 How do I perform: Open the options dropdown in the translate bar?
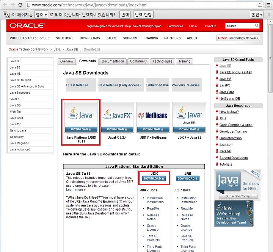click(257, 15)
